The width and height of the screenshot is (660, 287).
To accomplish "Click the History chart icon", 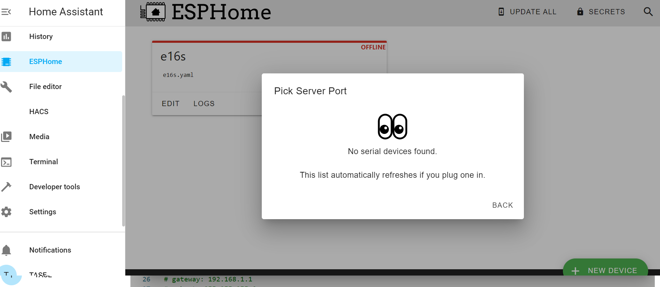I will point(6,37).
